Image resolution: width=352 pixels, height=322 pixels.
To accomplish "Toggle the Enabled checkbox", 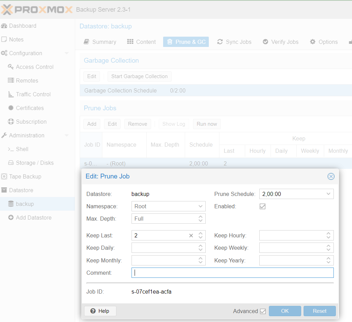I will (262, 206).
